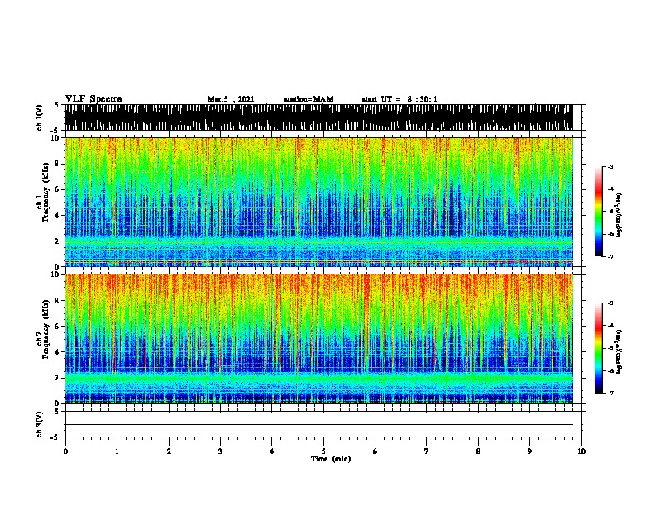Click the "start UT = 8:30:1" label

point(399,99)
